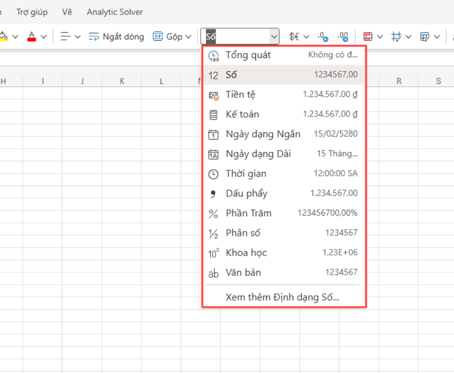The image size is (454, 373).
Task: Expand the cell styles dropdown arrow
Action: click(x=409, y=37)
